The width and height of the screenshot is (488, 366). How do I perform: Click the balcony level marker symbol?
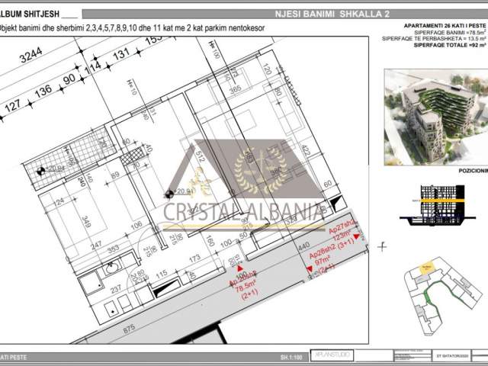tap(40, 171)
